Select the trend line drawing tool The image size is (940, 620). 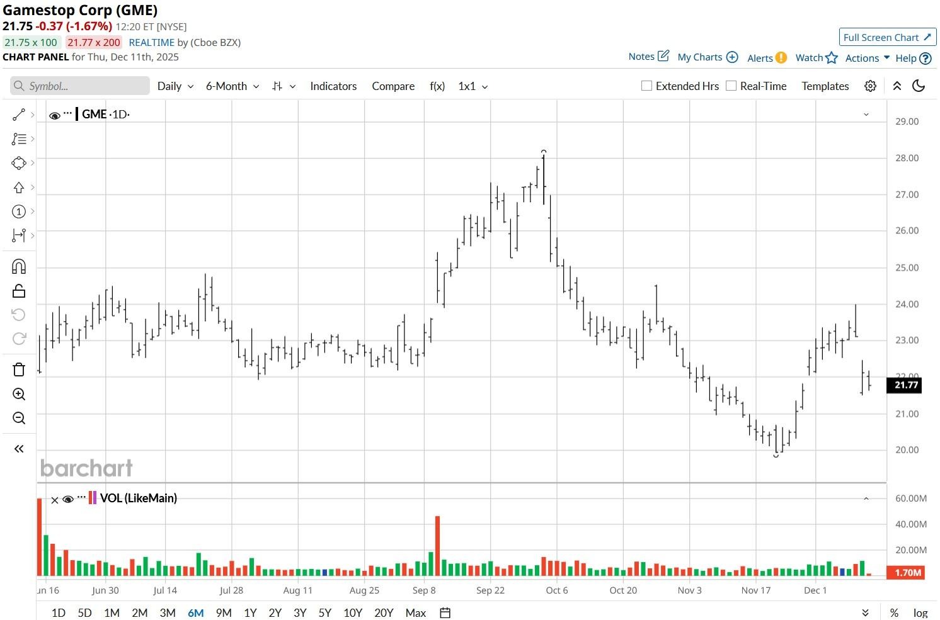pyautogui.click(x=19, y=115)
